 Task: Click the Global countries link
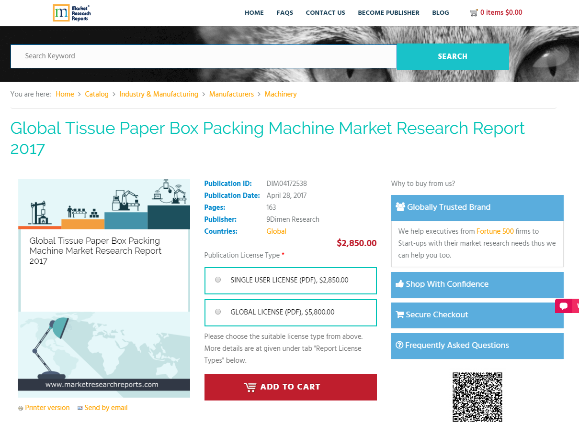276,232
